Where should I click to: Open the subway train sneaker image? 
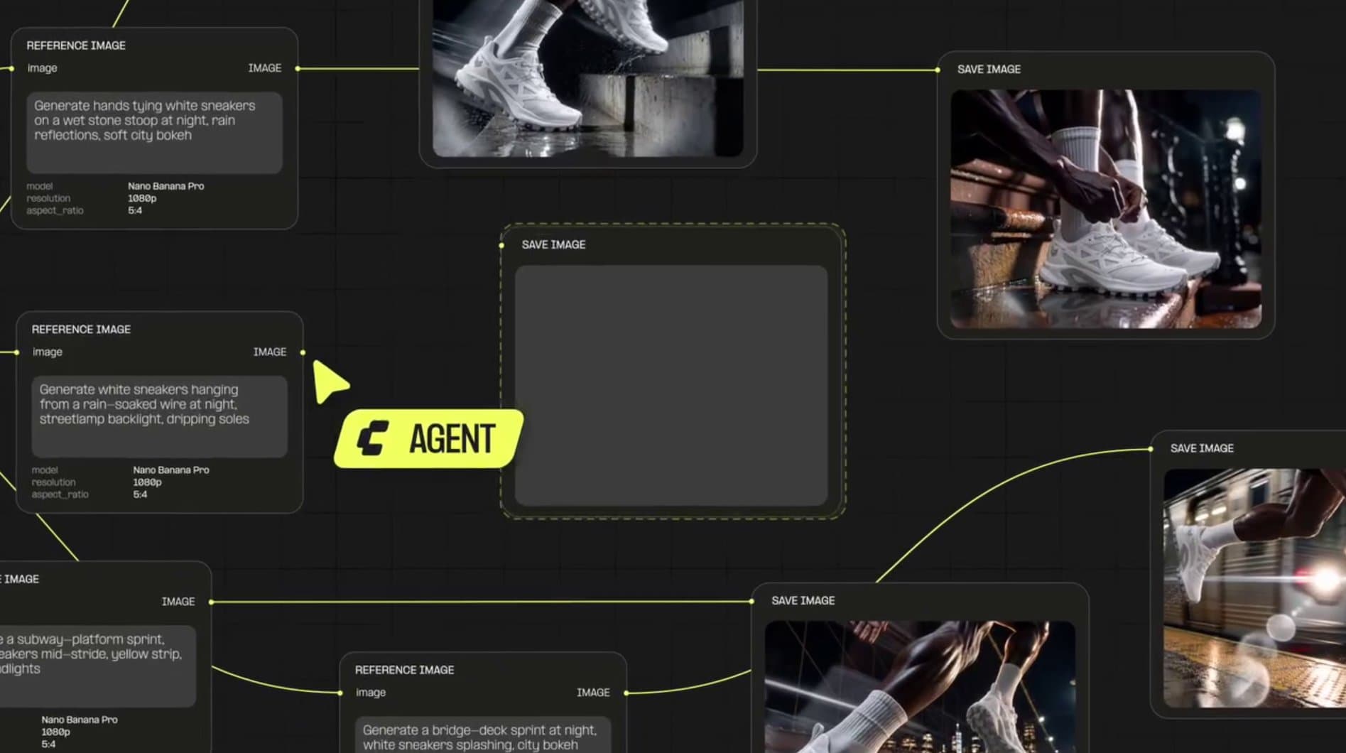1254,588
